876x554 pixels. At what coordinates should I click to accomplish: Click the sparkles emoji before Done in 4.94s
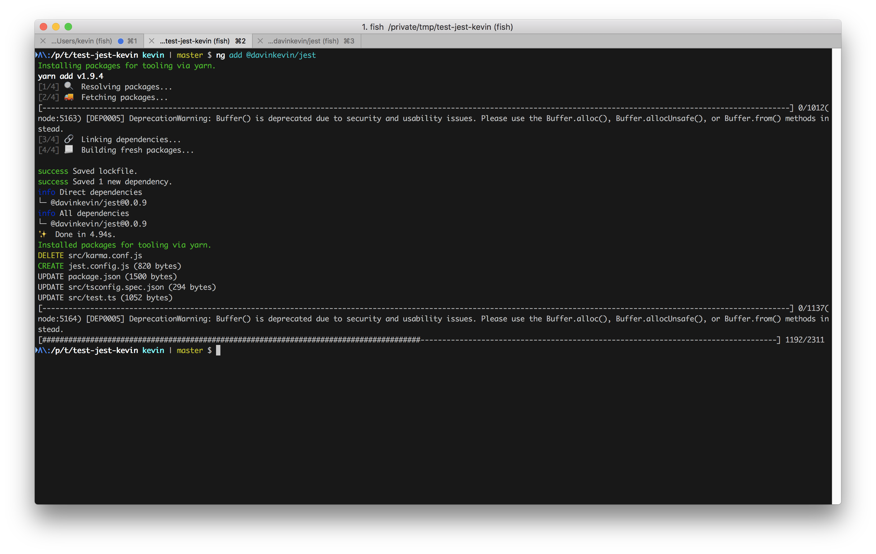[43, 234]
